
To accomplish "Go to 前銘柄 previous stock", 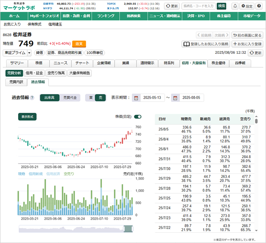I will click(x=205, y=35).
